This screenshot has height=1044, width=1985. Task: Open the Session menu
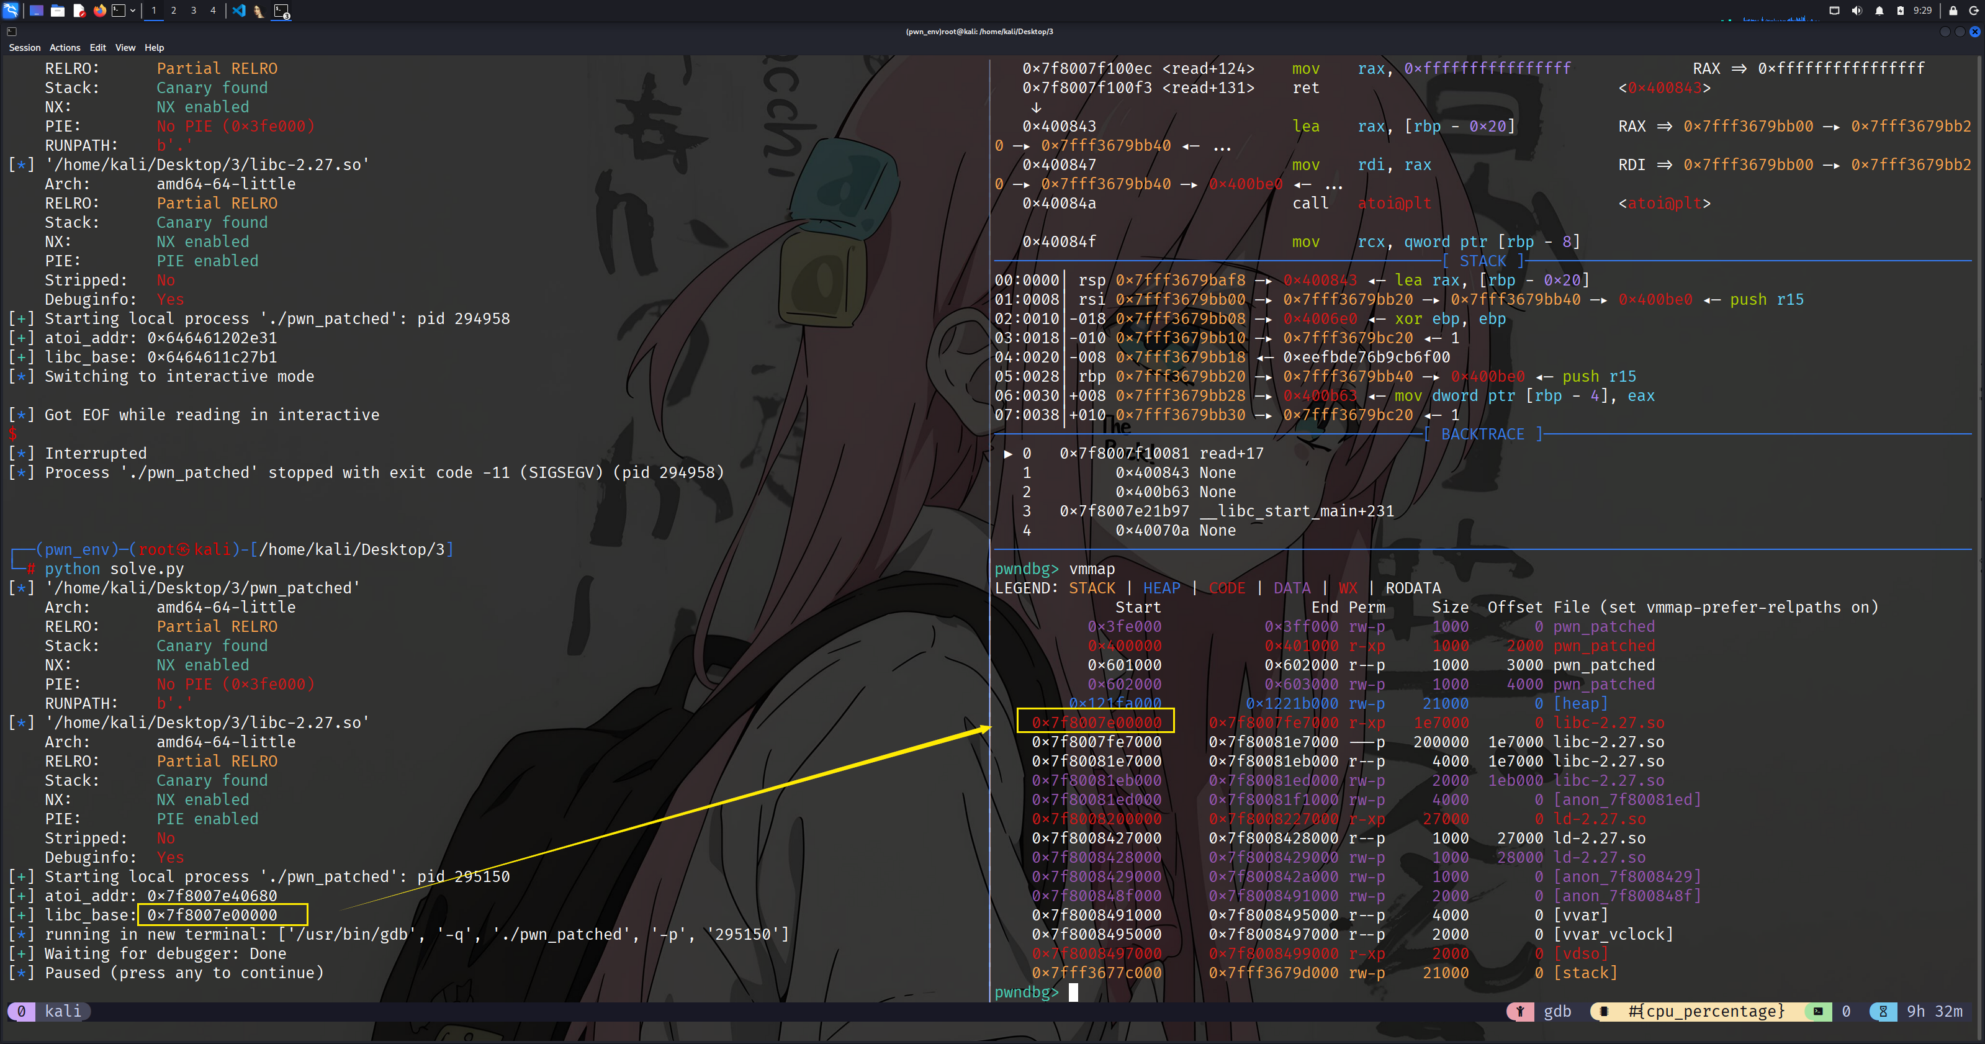pyautogui.click(x=25, y=48)
